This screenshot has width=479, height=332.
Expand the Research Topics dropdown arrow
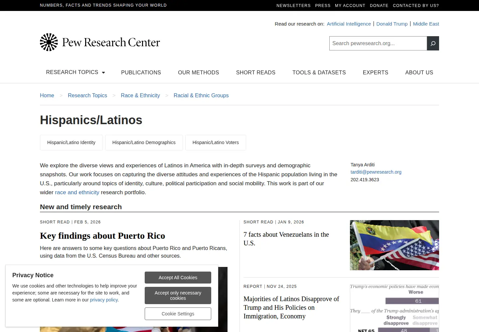[103, 72]
